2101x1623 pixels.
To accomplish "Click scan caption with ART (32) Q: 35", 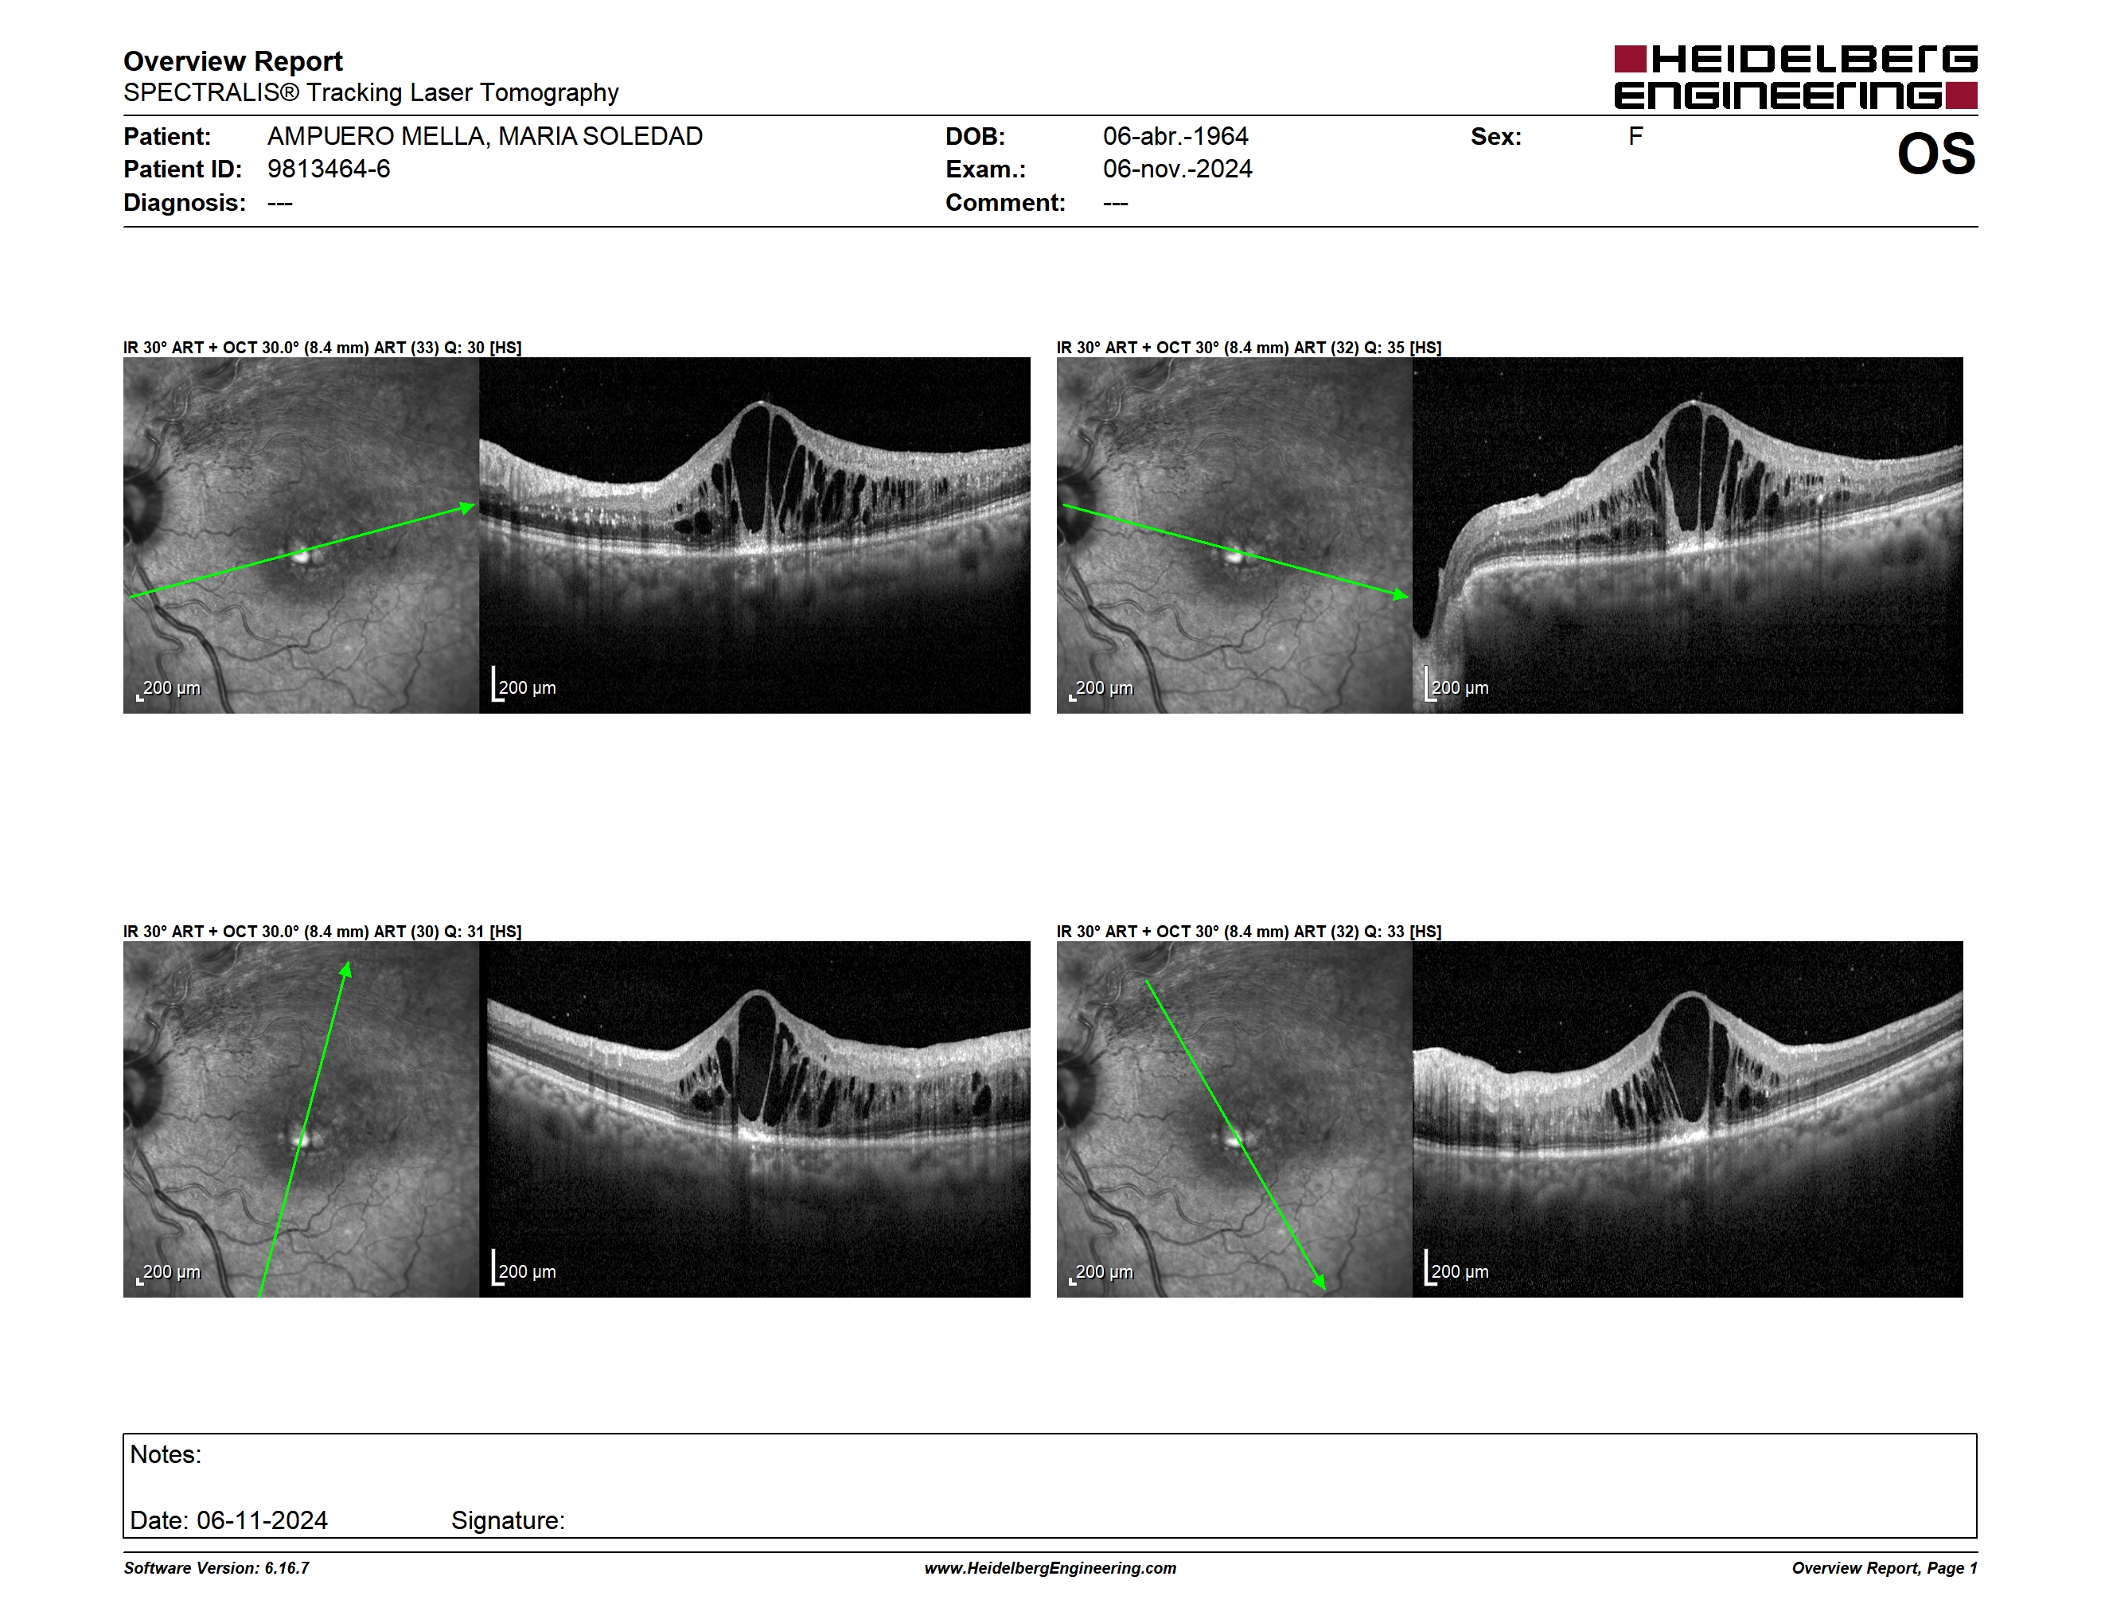I will click(1249, 347).
